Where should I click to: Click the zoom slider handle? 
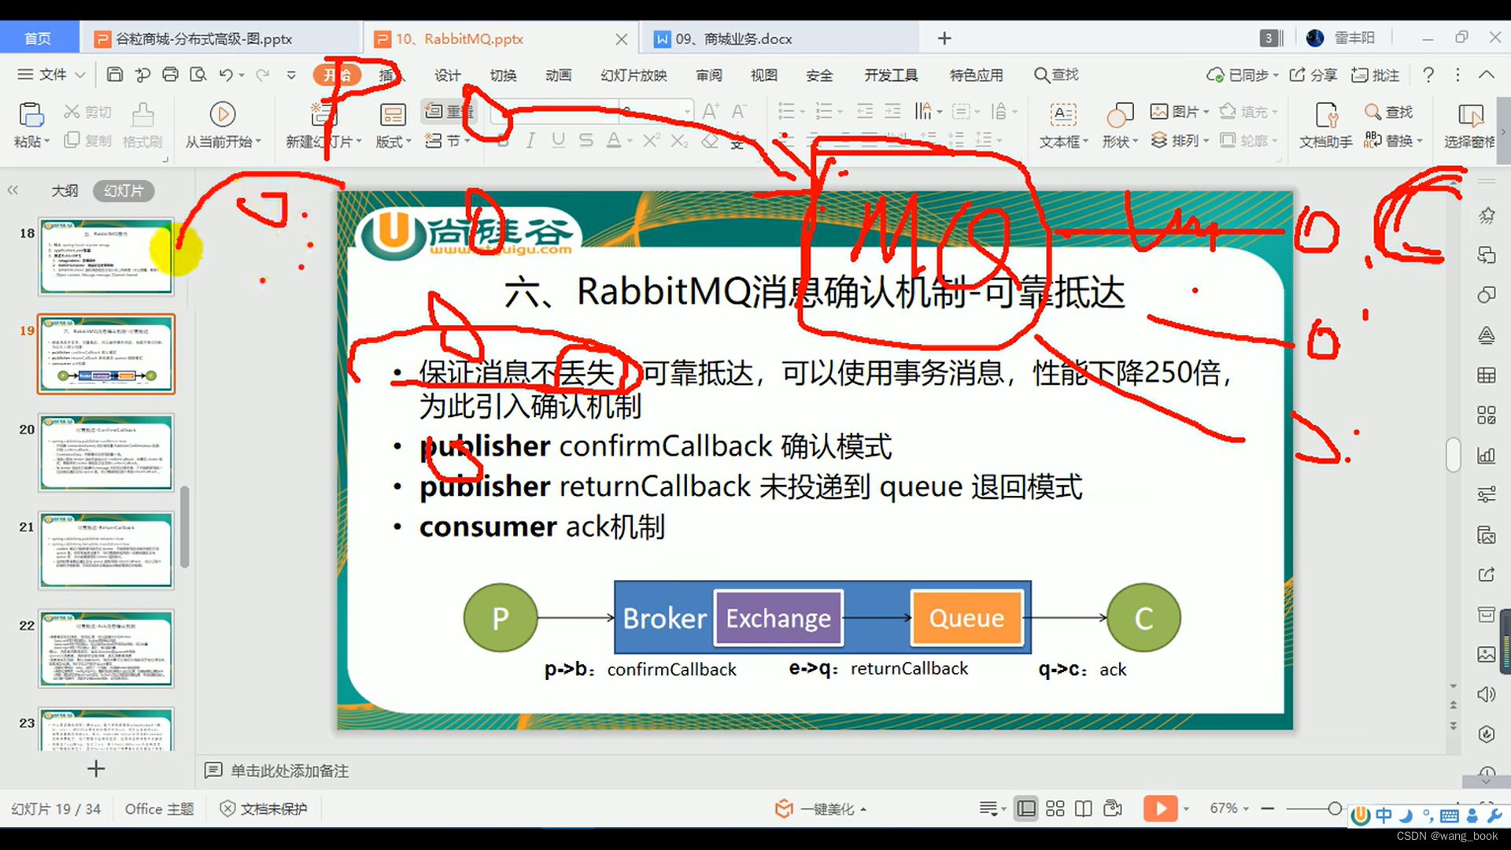(x=1335, y=808)
